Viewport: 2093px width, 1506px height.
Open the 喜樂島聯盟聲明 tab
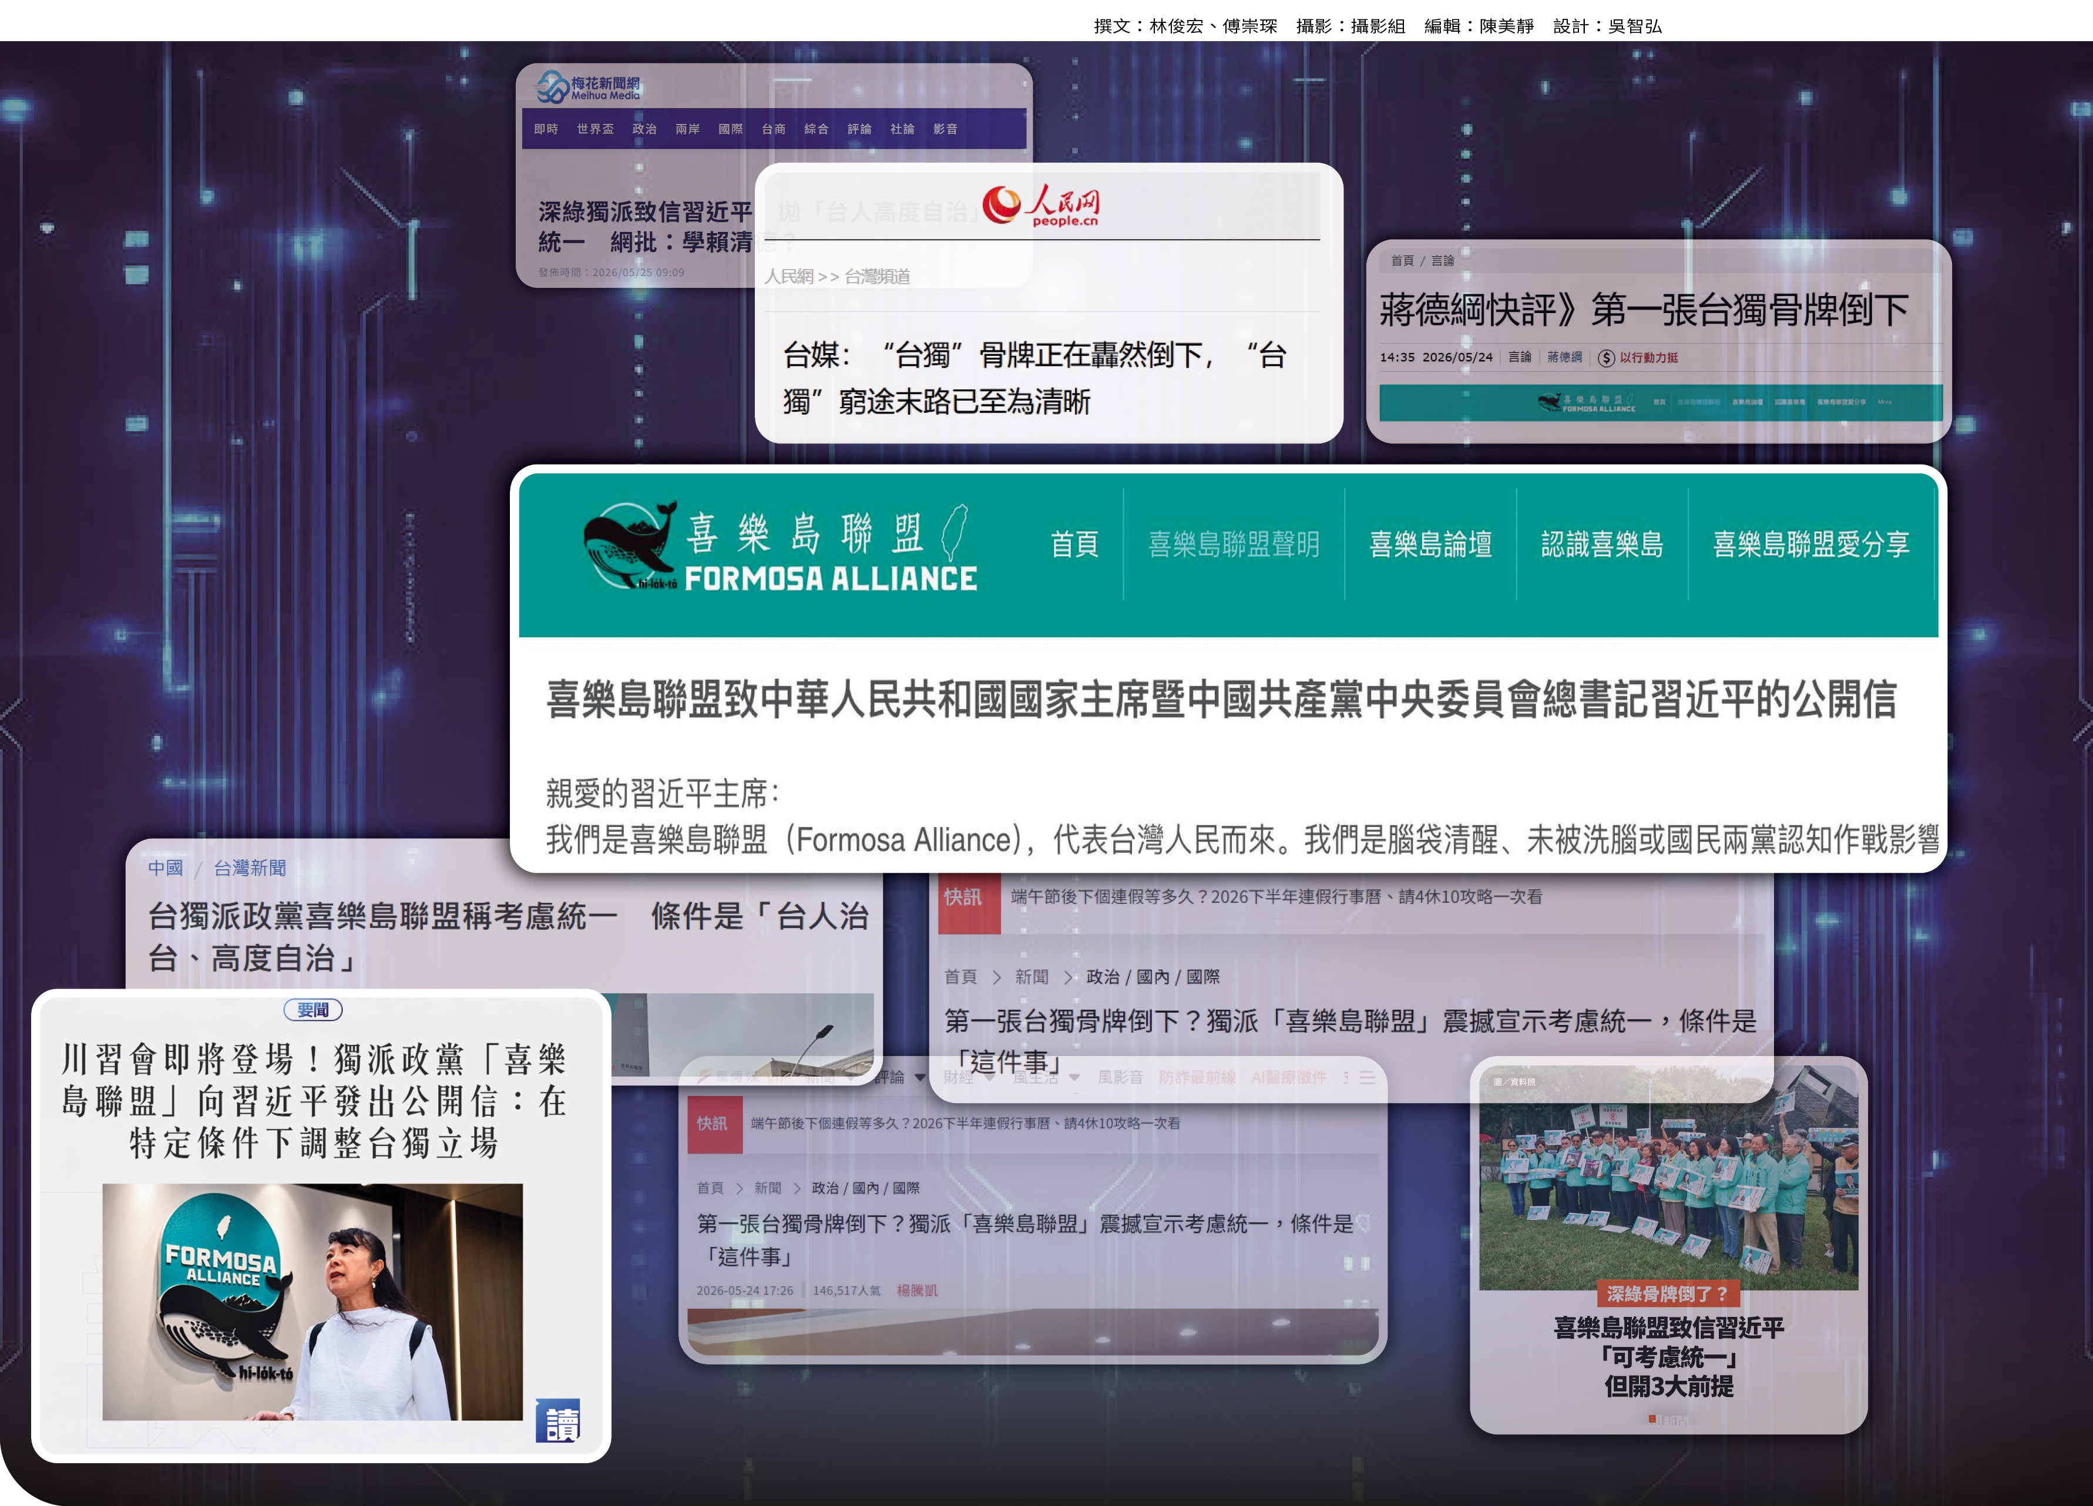point(1234,544)
